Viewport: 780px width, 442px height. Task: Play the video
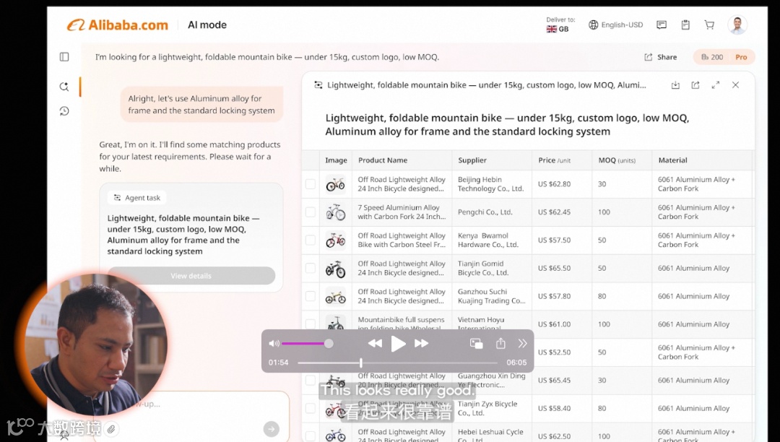[x=398, y=344]
